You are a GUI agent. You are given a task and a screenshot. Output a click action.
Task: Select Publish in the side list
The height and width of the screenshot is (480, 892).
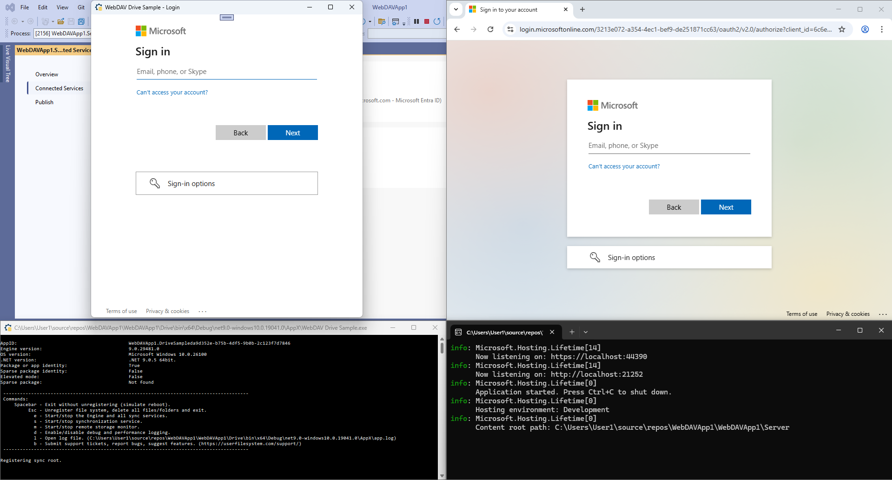pos(44,102)
